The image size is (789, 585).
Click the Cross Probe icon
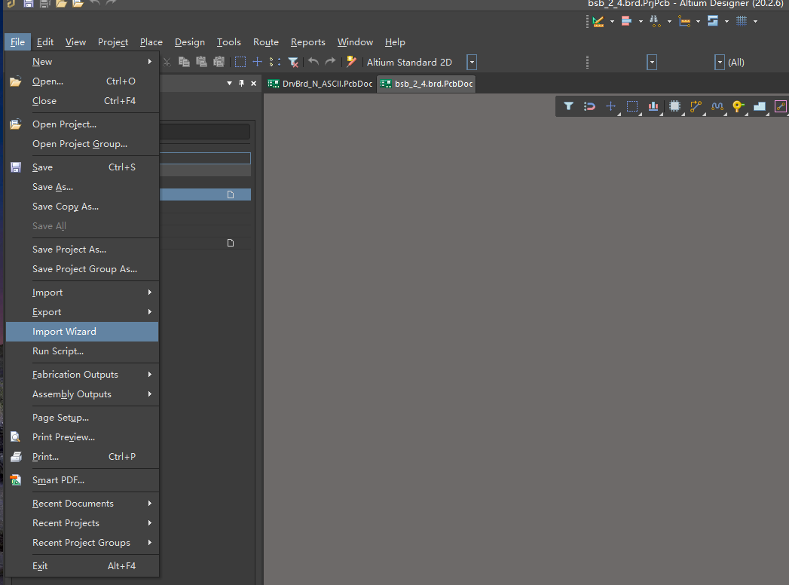pyautogui.click(x=351, y=62)
